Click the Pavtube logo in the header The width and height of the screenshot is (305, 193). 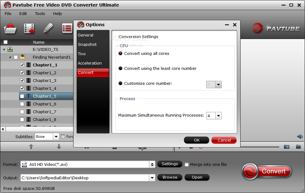(x=276, y=28)
